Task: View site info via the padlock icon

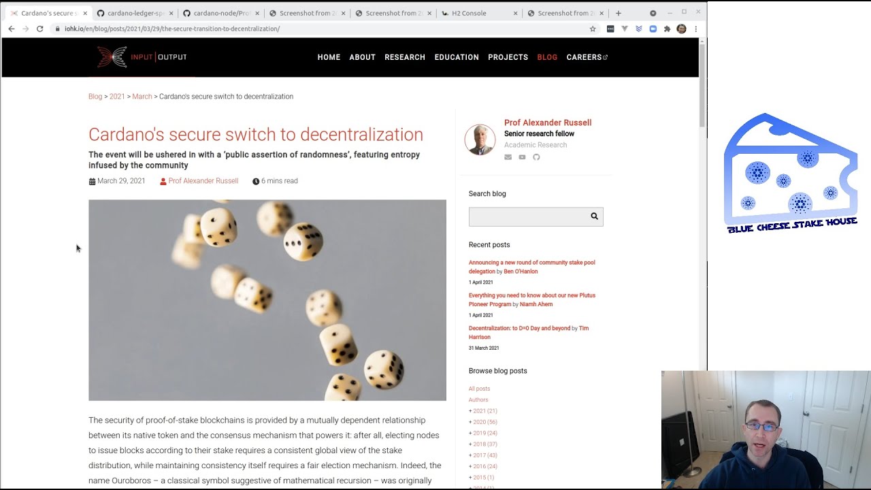Action: coord(58,29)
